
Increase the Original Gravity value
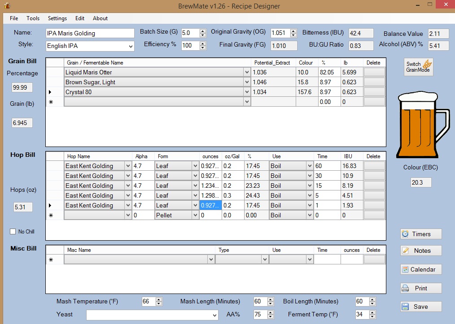[293, 31]
